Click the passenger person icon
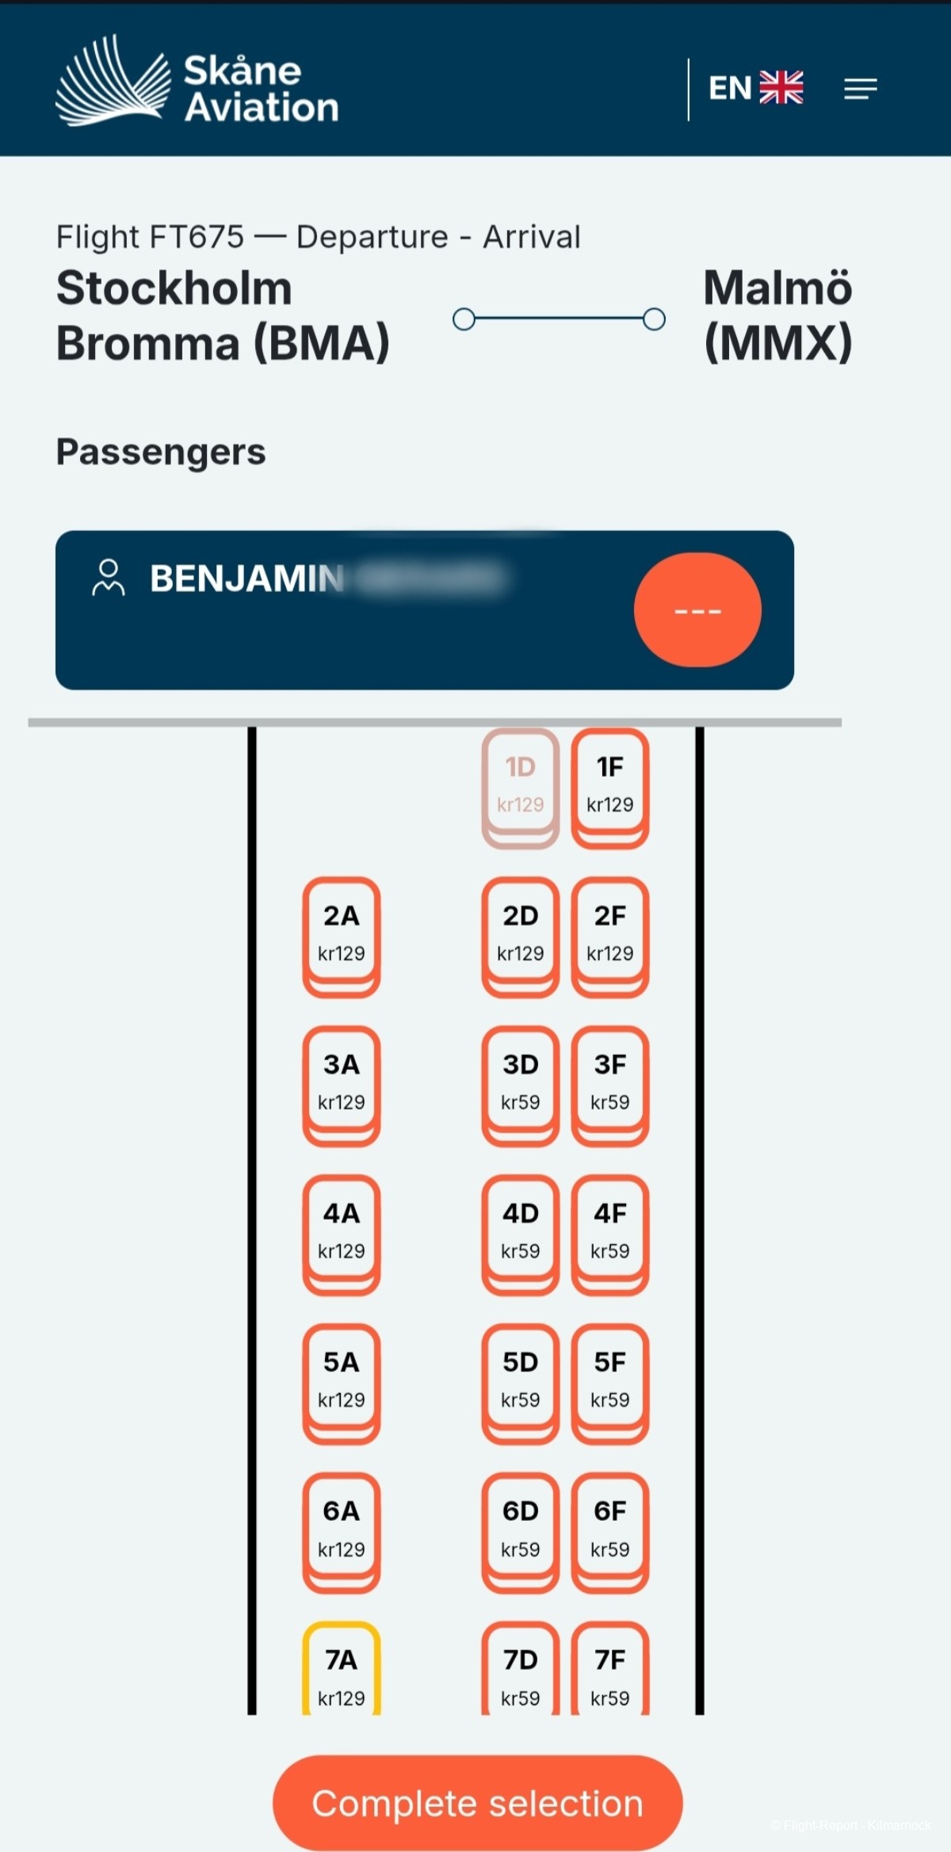 pos(109,577)
